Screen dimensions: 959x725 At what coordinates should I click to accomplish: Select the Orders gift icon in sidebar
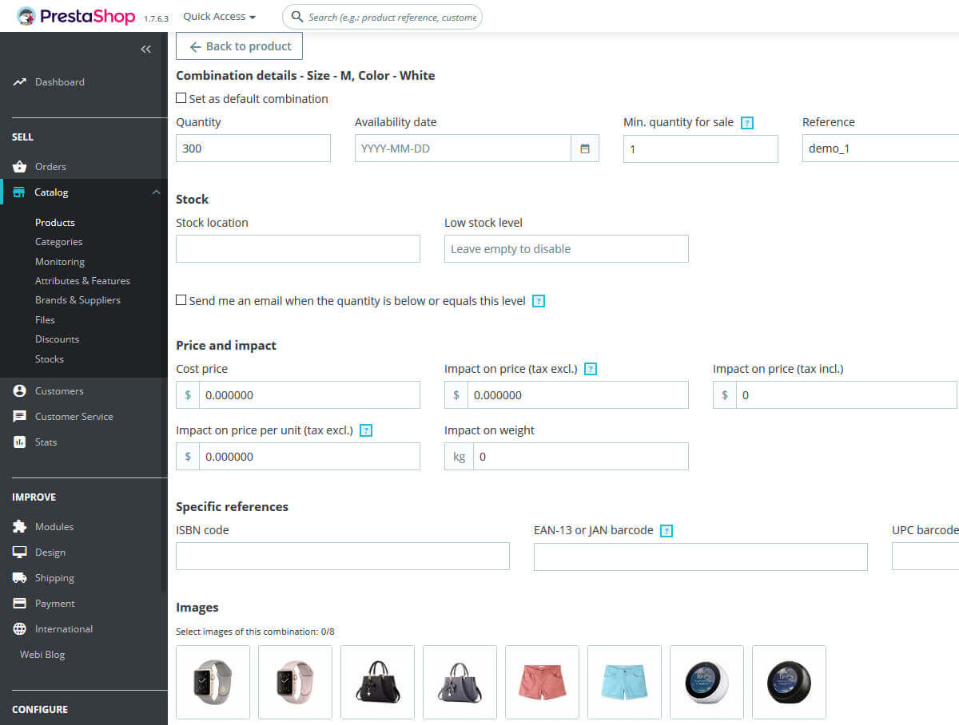tap(20, 166)
